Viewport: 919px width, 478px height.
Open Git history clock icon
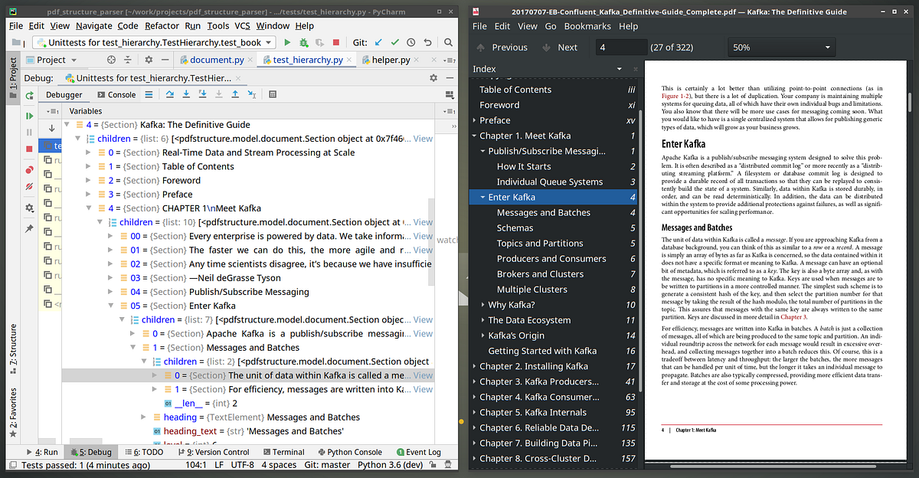click(x=411, y=42)
